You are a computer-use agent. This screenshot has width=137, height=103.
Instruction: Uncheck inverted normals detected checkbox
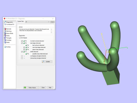(22, 41)
